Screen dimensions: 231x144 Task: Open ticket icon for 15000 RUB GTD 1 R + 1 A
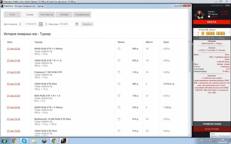point(119,60)
